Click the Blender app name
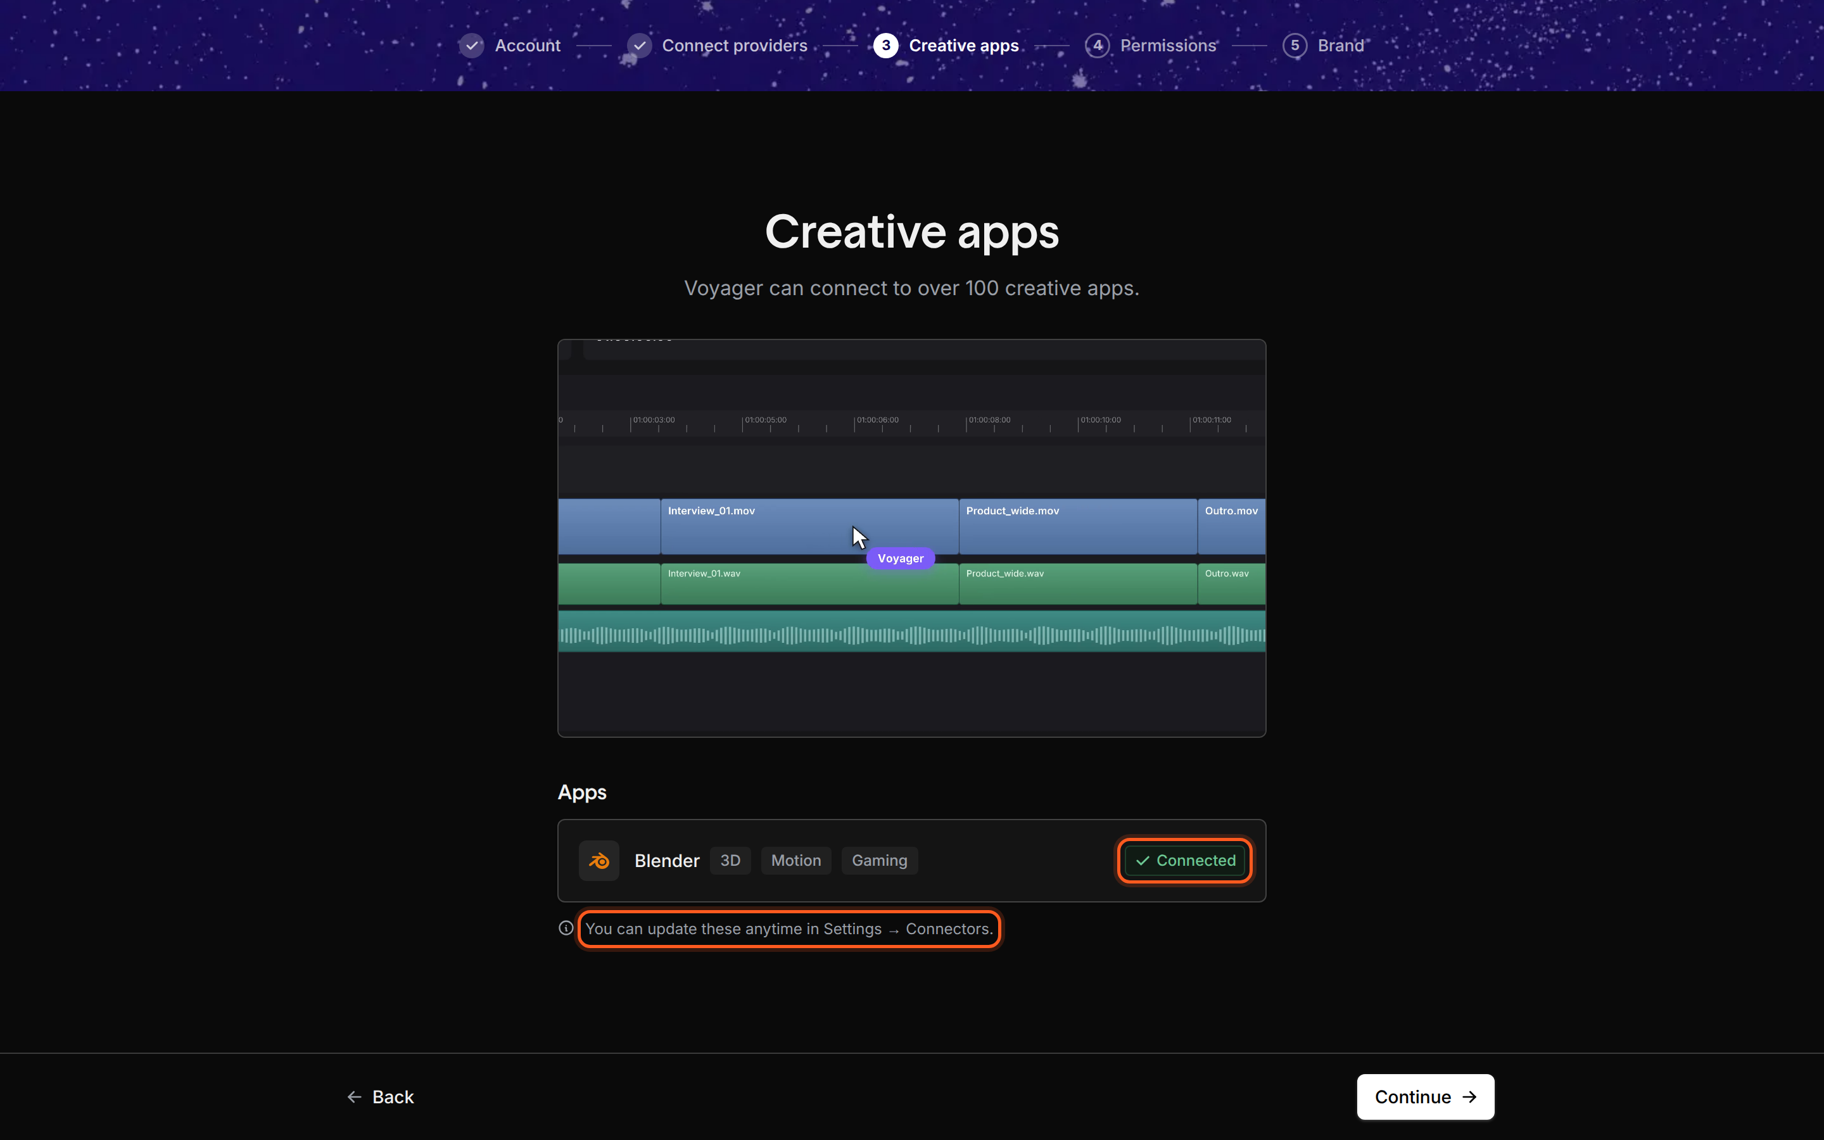1824x1140 pixels. (666, 860)
